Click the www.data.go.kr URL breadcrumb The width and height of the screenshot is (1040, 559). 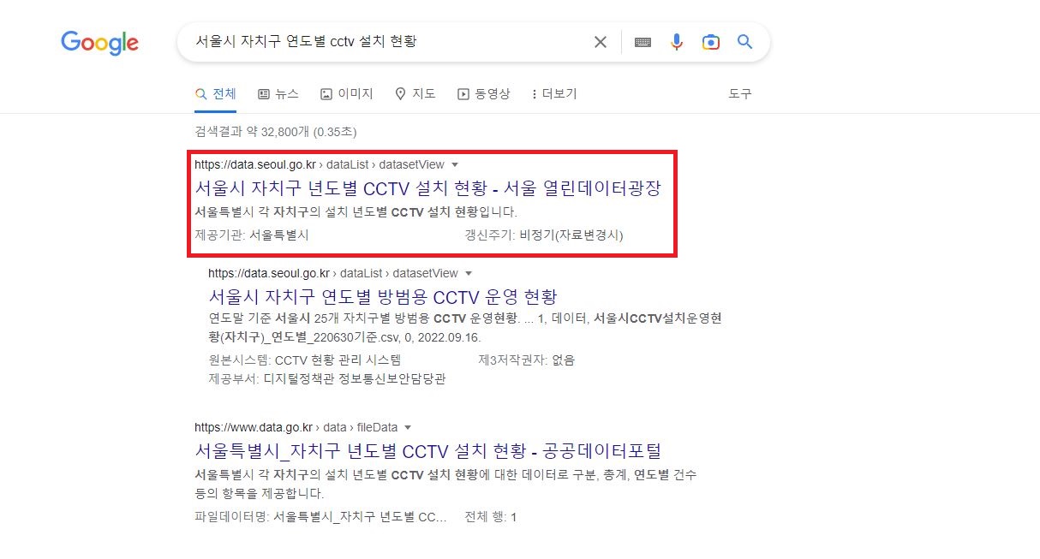(296, 427)
